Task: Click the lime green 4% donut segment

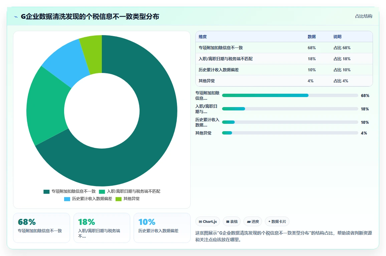Action: coord(93,55)
